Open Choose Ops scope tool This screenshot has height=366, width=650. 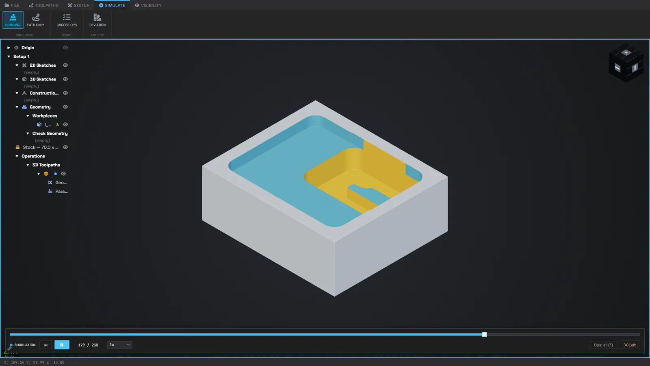(67, 20)
